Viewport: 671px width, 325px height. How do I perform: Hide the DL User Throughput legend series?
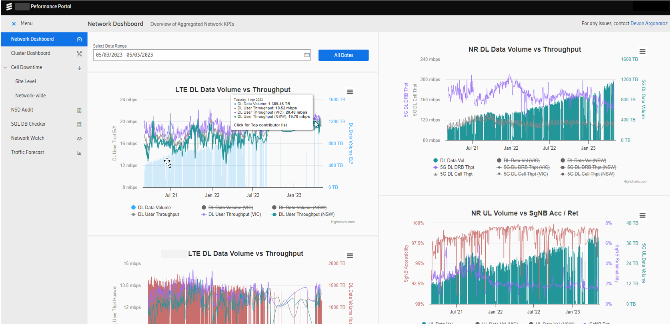click(155, 214)
